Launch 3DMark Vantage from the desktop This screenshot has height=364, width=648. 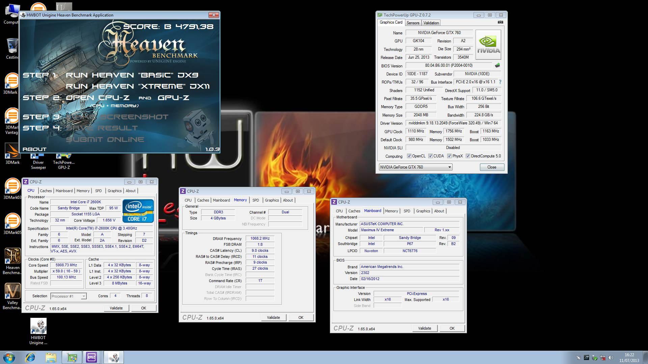[x=12, y=121]
